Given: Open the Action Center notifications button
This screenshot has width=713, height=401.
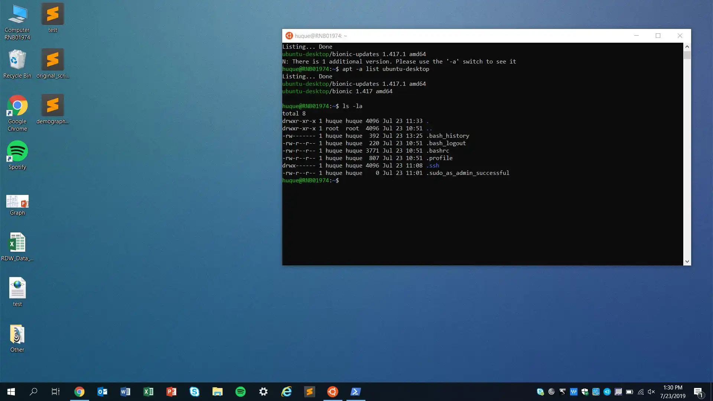Looking at the screenshot, I should pos(698,392).
